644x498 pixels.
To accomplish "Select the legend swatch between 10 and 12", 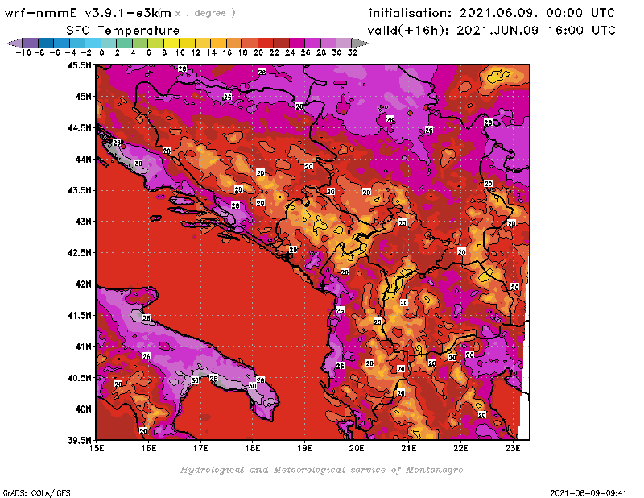I will tap(187, 43).
